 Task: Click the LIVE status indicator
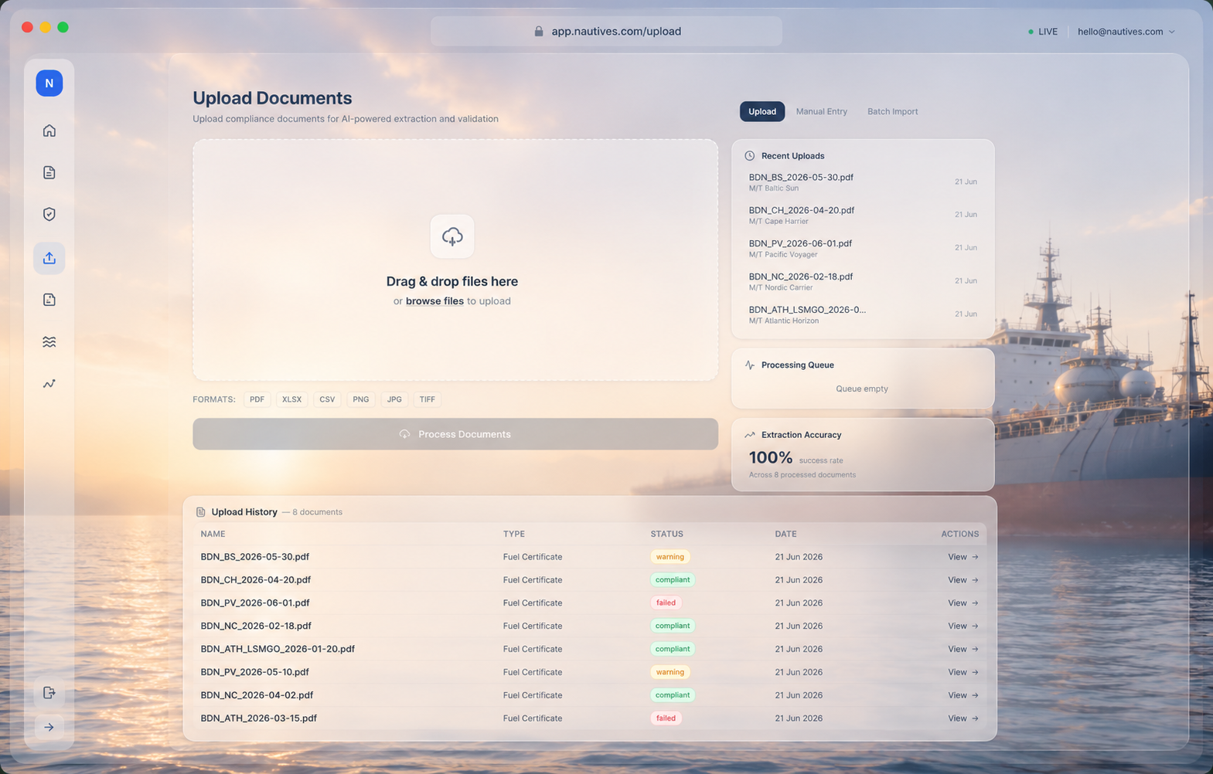coord(1043,32)
